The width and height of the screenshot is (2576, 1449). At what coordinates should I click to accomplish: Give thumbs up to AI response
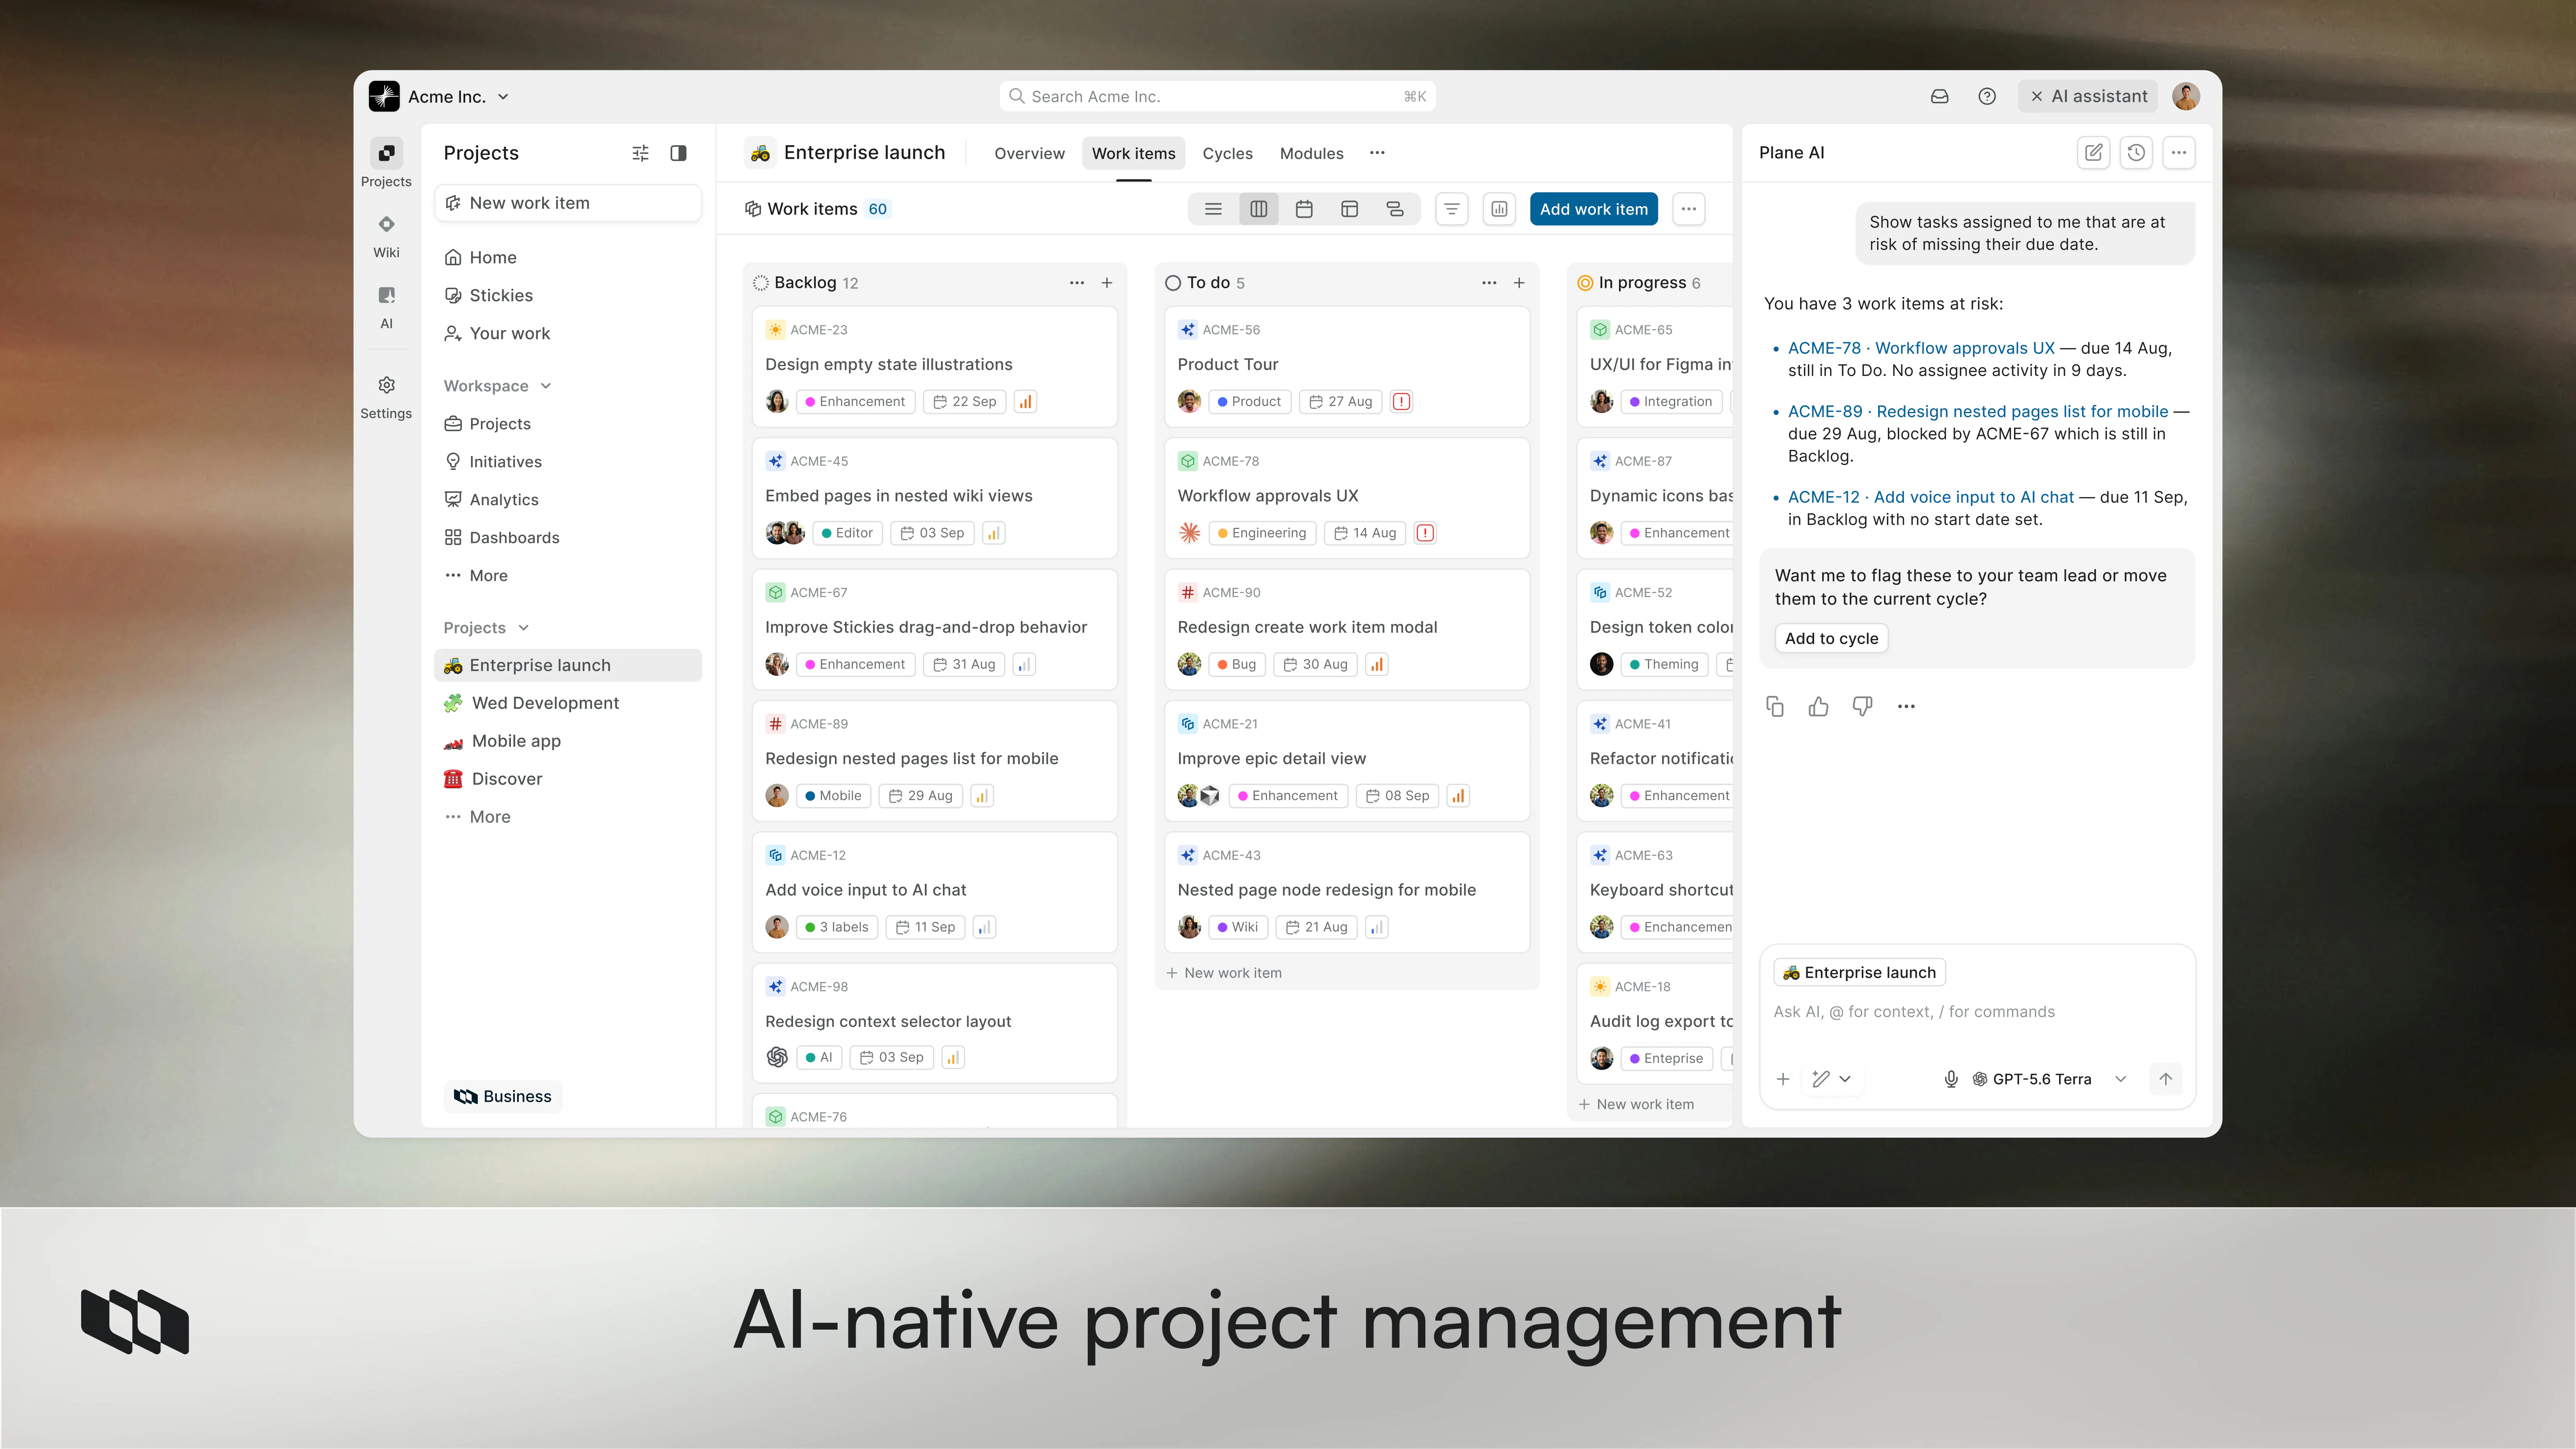click(1819, 707)
